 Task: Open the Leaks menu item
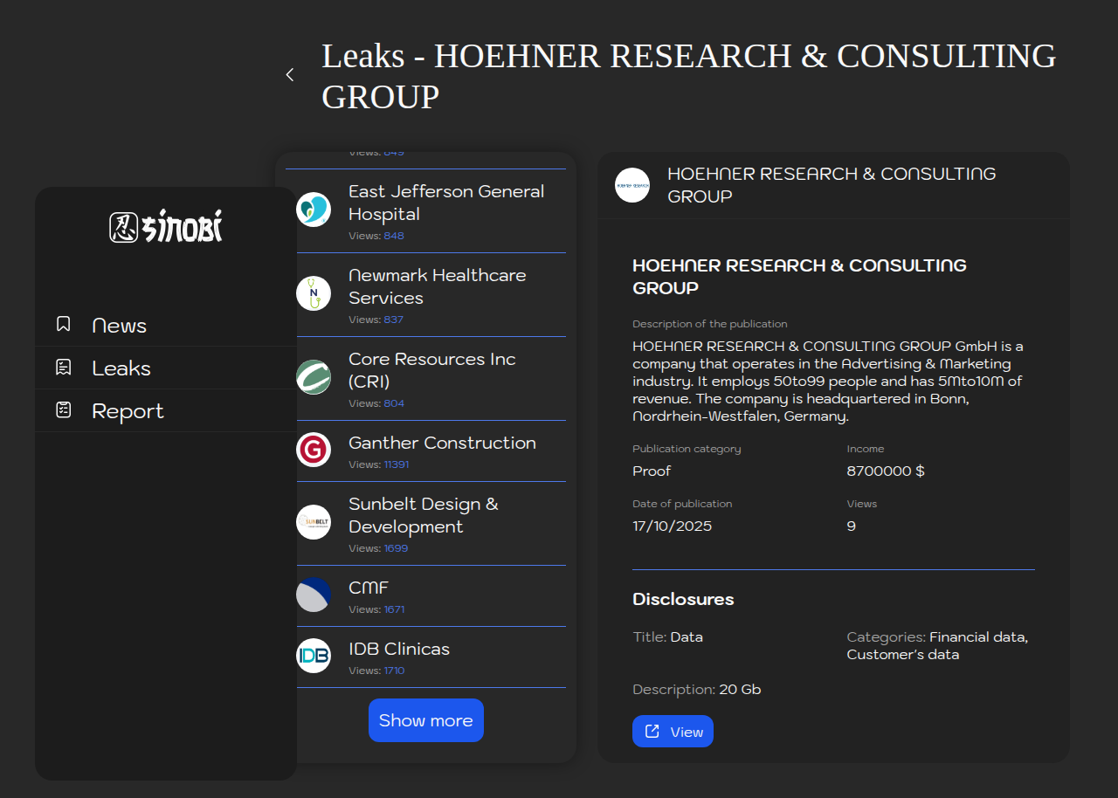pyautogui.click(x=121, y=368)
